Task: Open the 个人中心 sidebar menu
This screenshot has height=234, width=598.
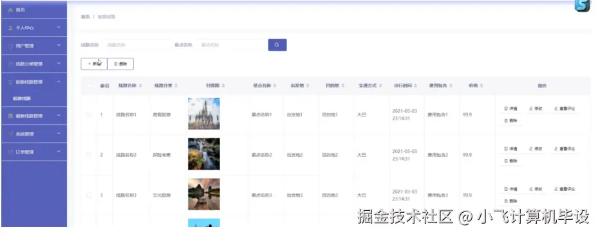Action: (x=34, y=28)
